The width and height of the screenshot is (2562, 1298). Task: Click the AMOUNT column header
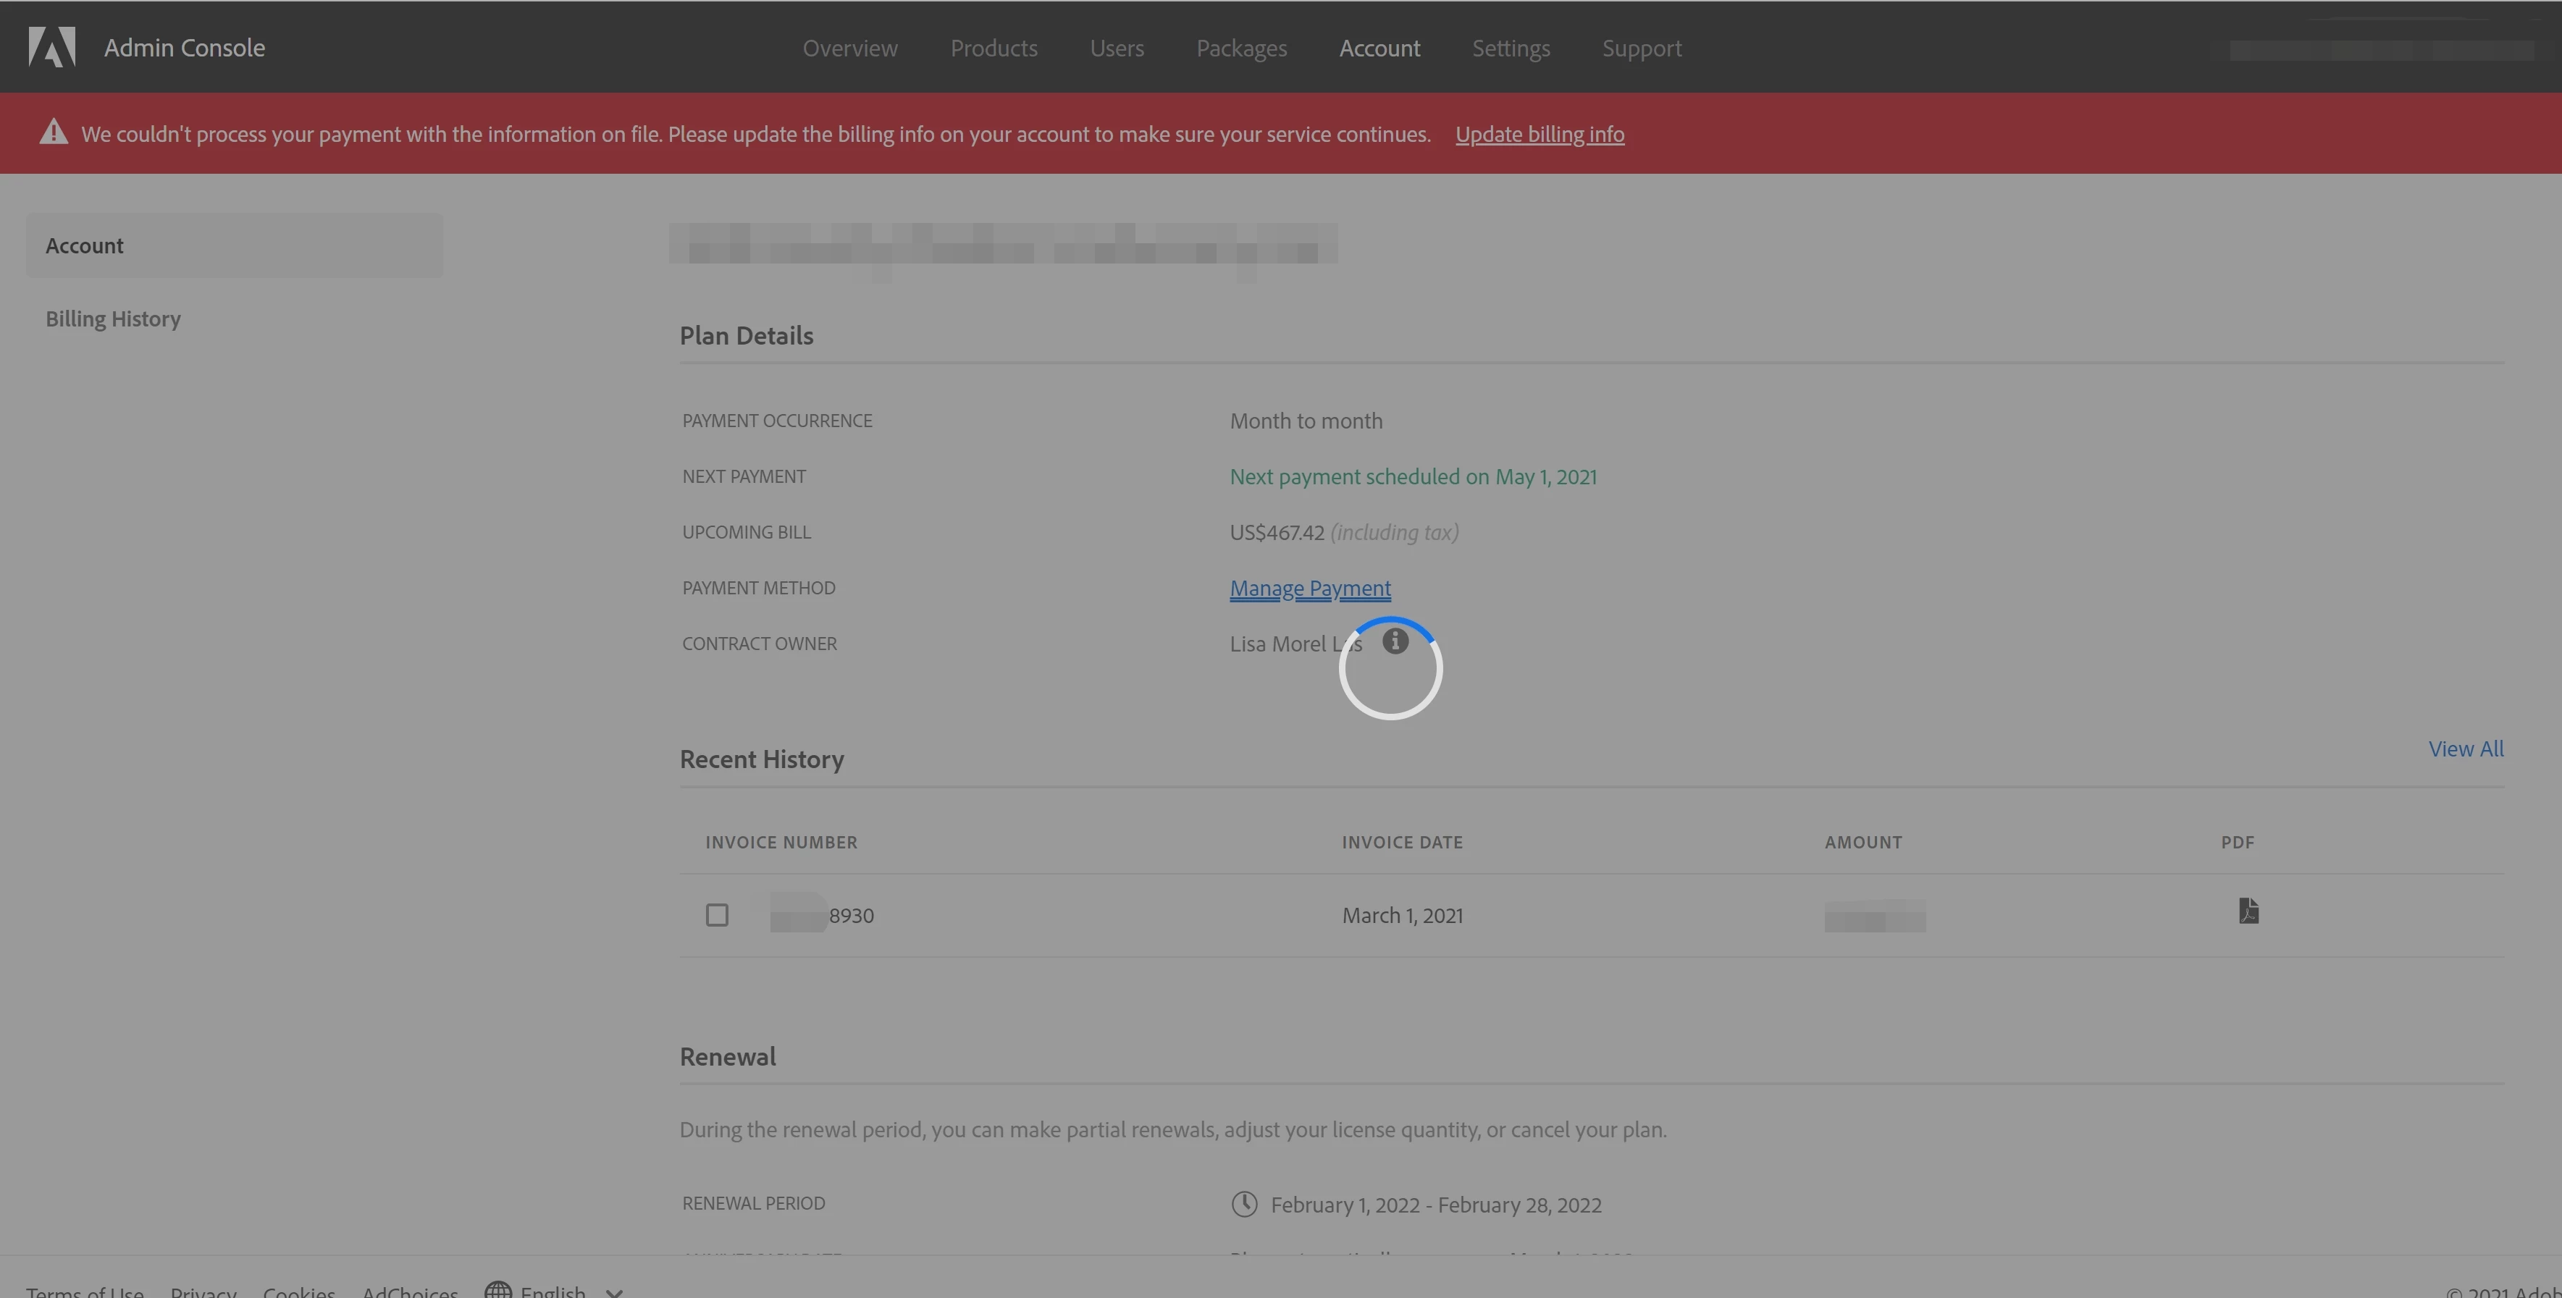tap(1862, 843)
